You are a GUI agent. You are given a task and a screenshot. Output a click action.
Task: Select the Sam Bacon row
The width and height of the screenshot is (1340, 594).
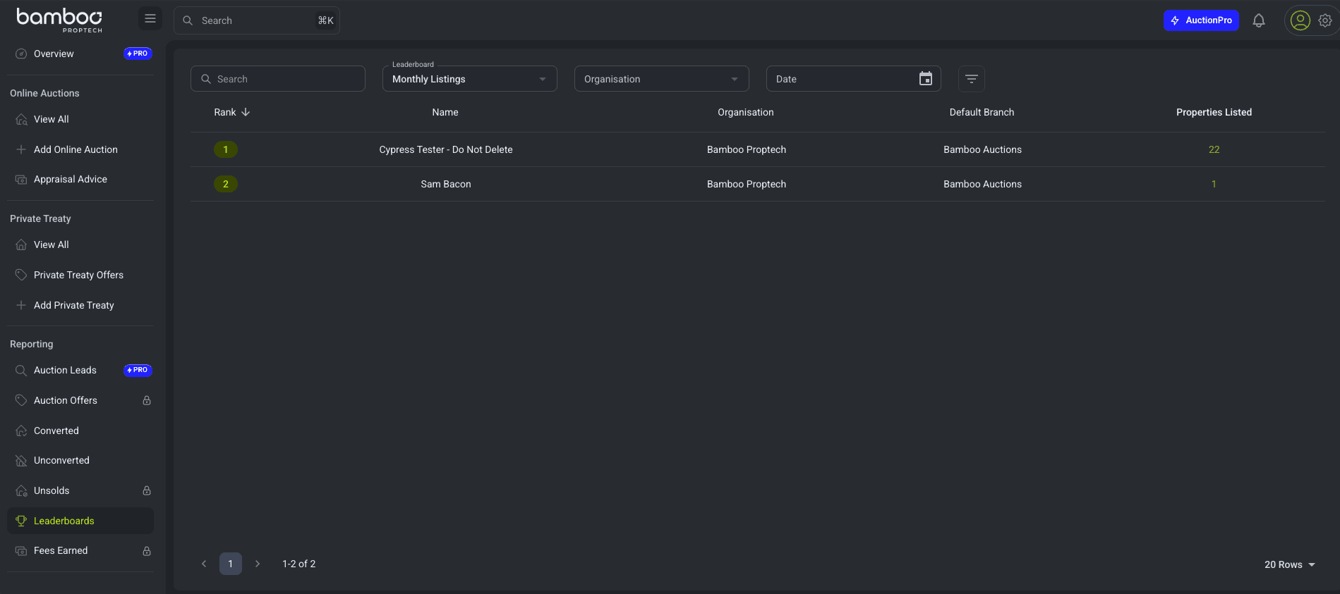(758, 184)
